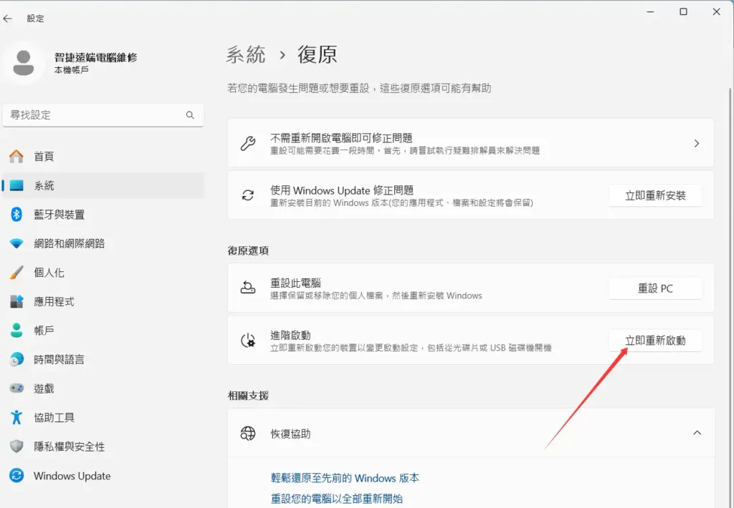Click the wrench troubleshoot icon

point(247,144)
